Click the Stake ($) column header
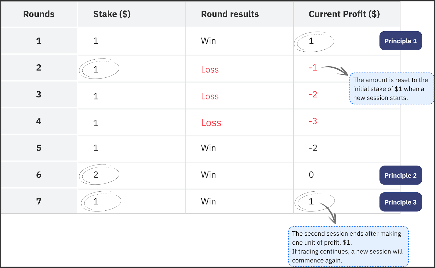 pyautogui.click(x=112, y=14)
